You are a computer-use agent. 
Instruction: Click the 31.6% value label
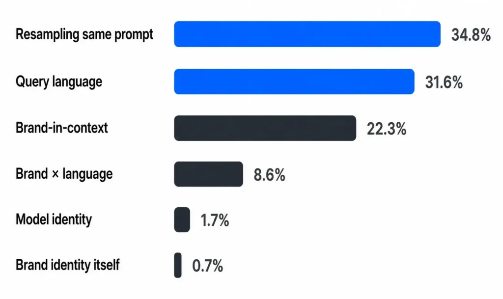point(444,82)
